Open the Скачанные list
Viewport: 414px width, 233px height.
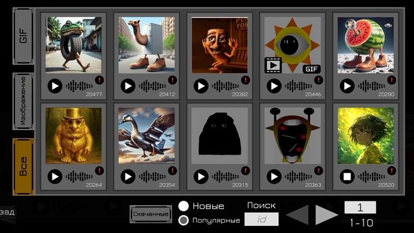[151, 214]
